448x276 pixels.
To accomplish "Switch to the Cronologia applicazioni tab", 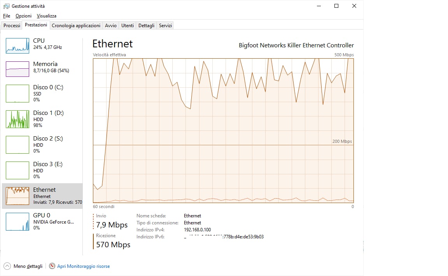I will coord(76,26).
